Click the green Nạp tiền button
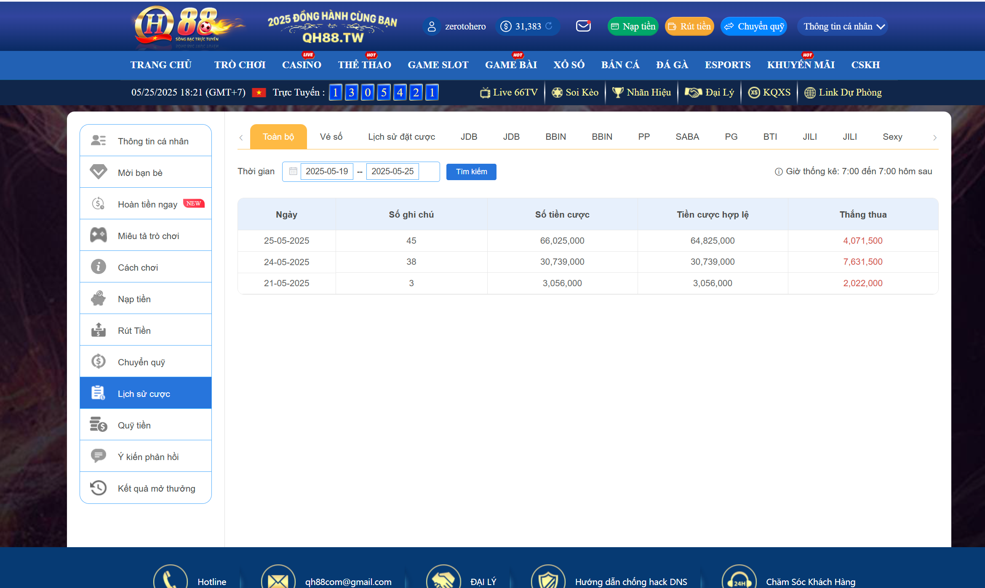The width and height of the screenshot is (985, 588). (x=633, y=27)
